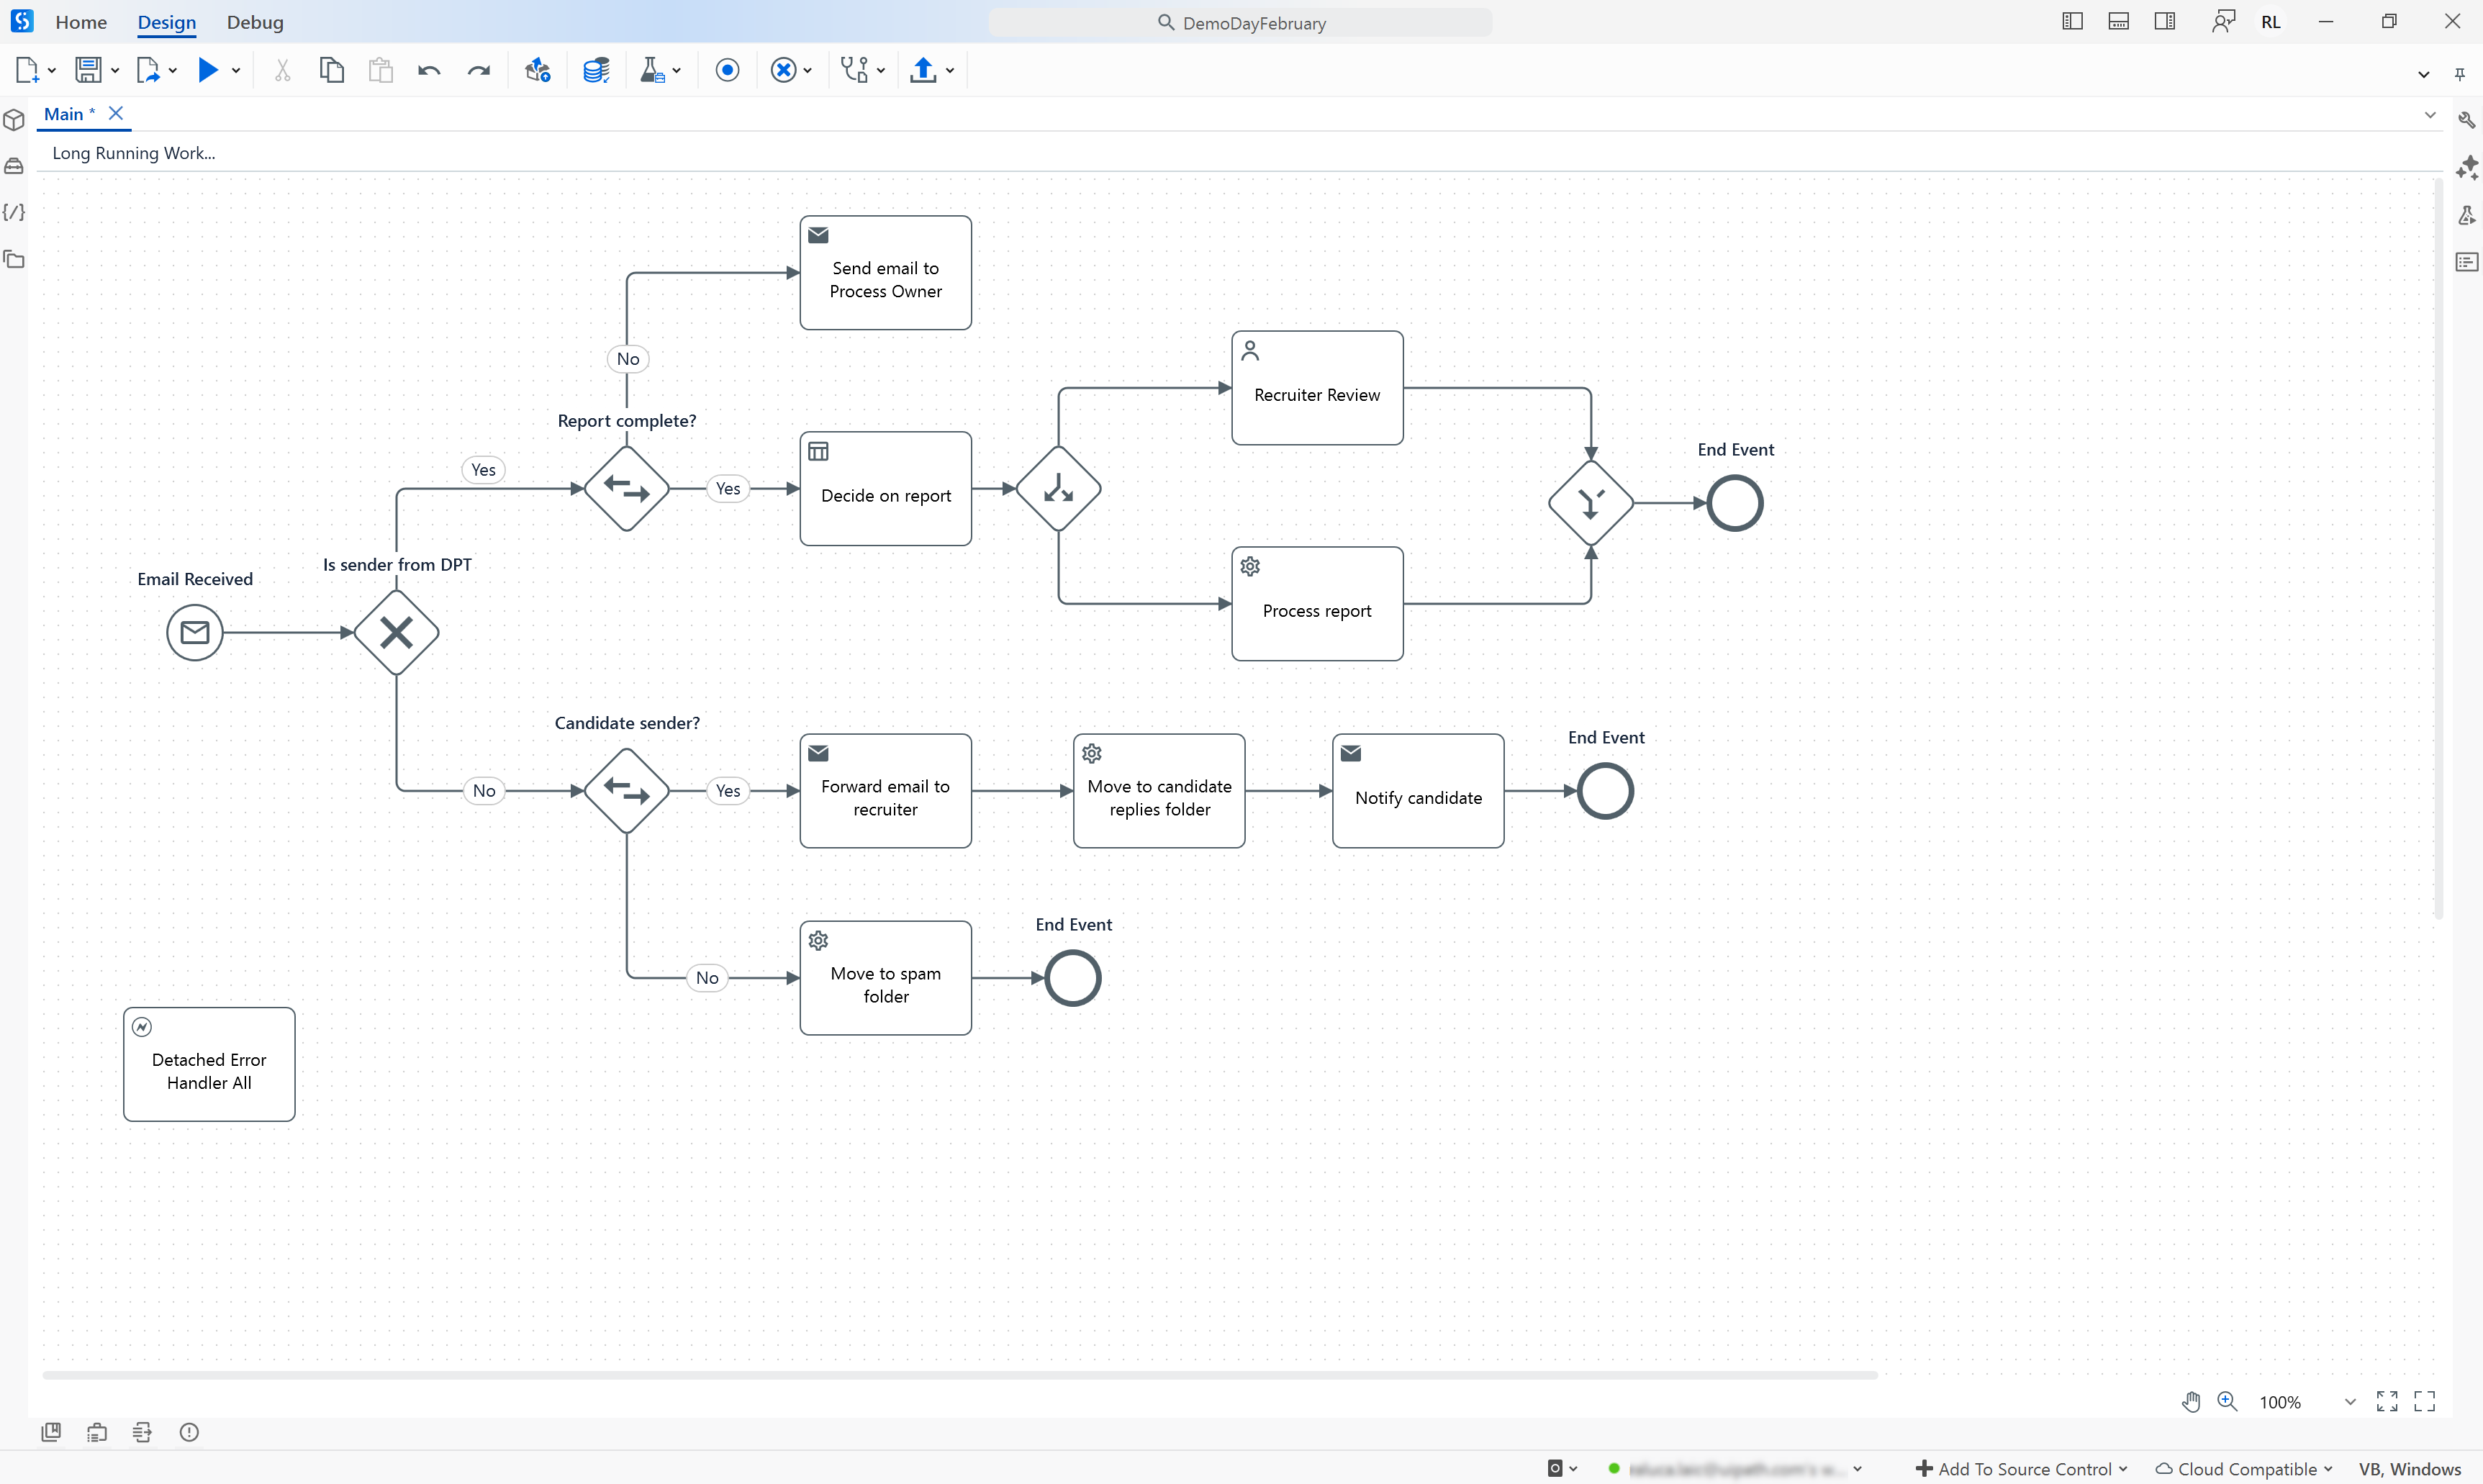This screenshot has width=2483, height=1484.
Task: Select the Run project icon
Action: pyautogui.click(x=207, y=70)
